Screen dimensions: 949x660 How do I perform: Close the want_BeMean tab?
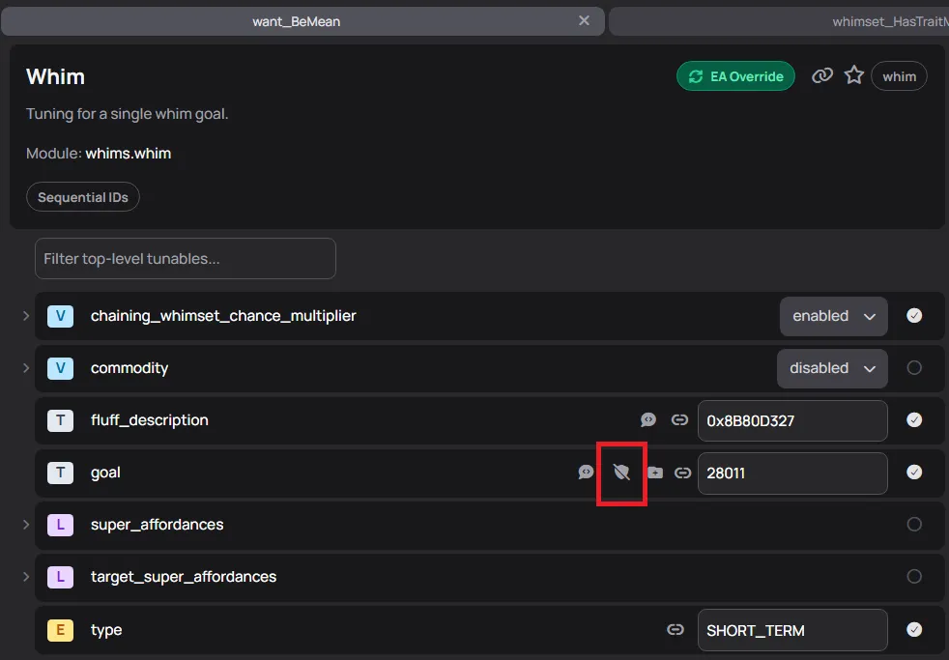click(584, 20)
